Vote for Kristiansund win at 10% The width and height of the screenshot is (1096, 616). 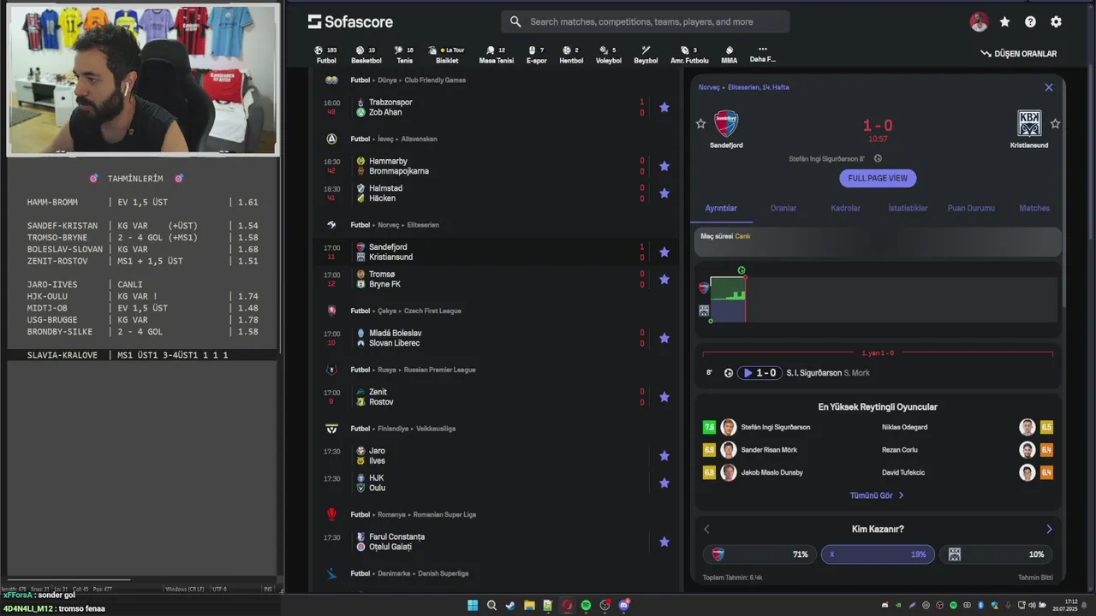(997, 554)
